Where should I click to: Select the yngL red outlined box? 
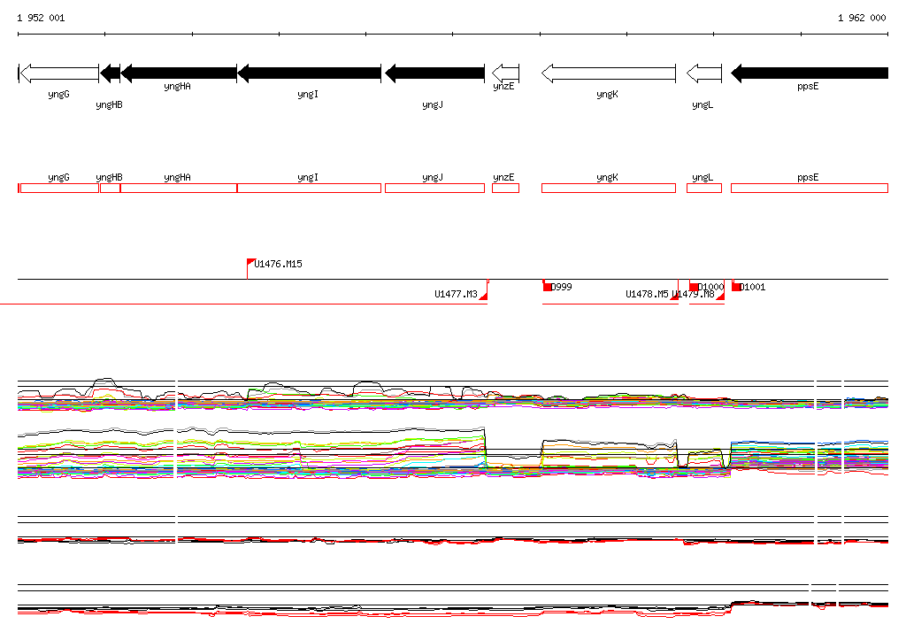703,188
